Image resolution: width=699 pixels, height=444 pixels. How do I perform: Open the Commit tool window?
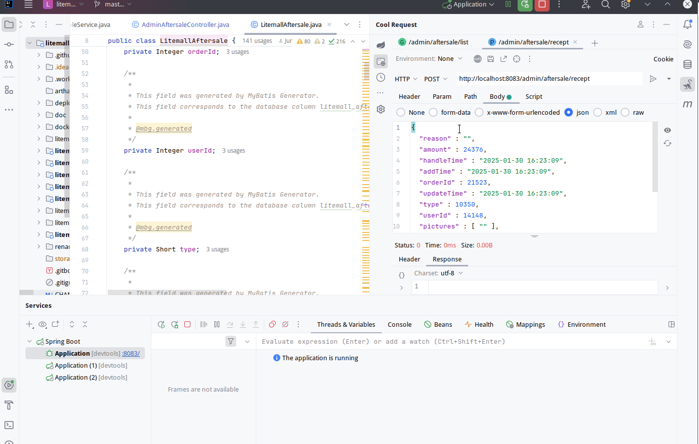tap(9, 44)
